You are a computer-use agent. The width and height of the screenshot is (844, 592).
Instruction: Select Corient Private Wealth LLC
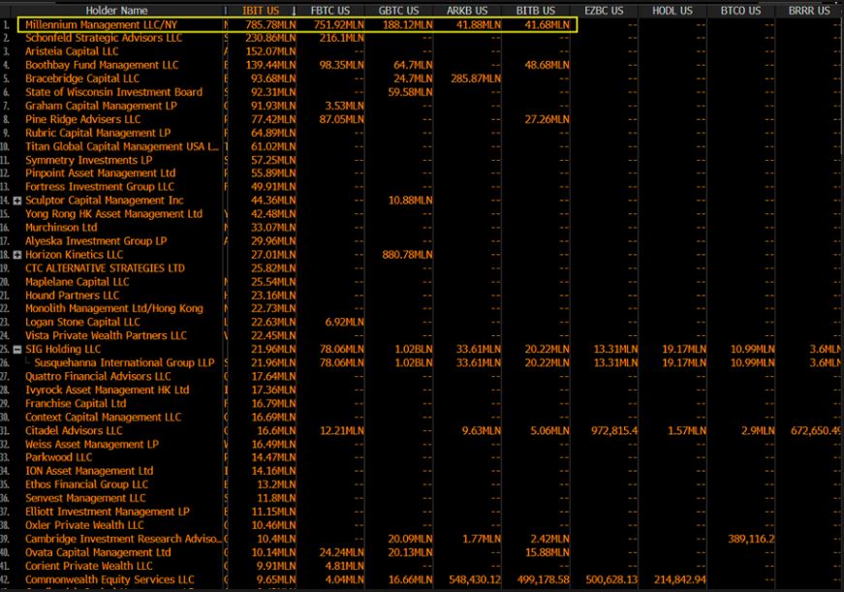89,566
